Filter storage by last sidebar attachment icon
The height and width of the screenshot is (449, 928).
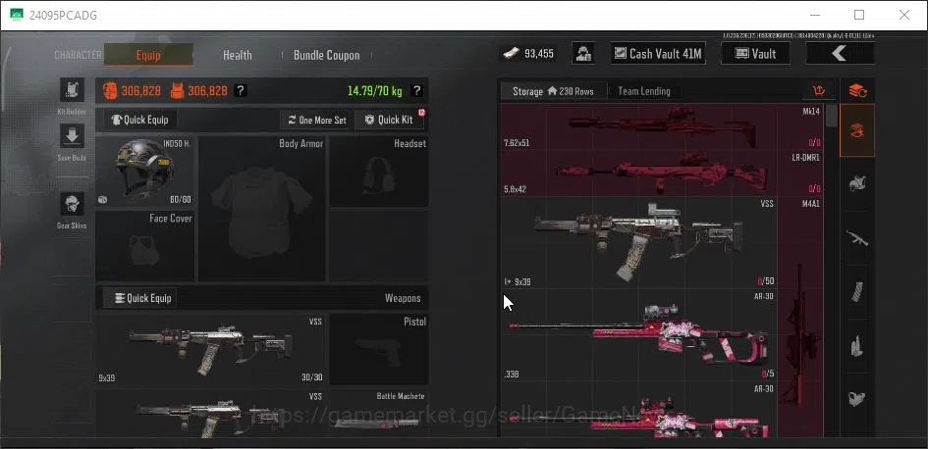click(857, 399)
